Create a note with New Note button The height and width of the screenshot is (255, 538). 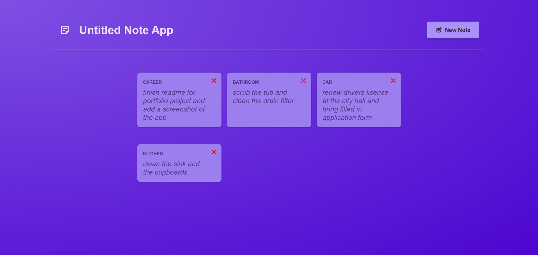(453, 30)
